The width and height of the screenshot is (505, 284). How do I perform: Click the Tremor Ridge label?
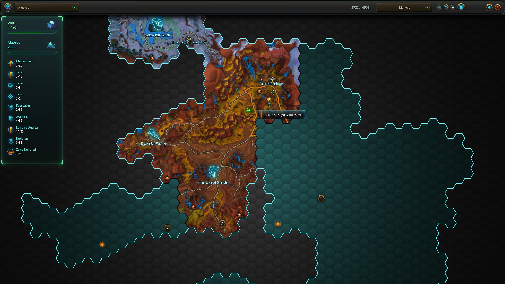click(272, 84)
